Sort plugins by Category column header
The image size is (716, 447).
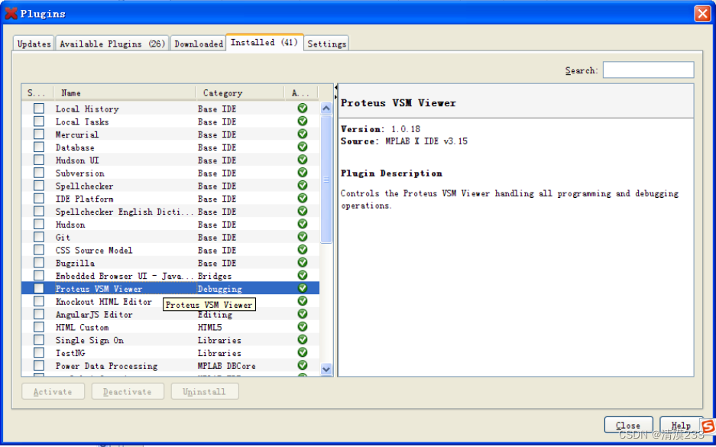tap(240, 92)
